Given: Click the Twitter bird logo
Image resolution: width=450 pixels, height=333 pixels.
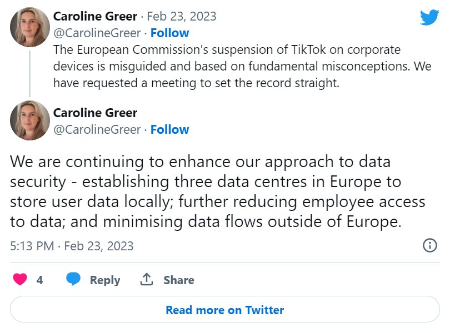Looking at the screenshot, I should tap(429, 18).
